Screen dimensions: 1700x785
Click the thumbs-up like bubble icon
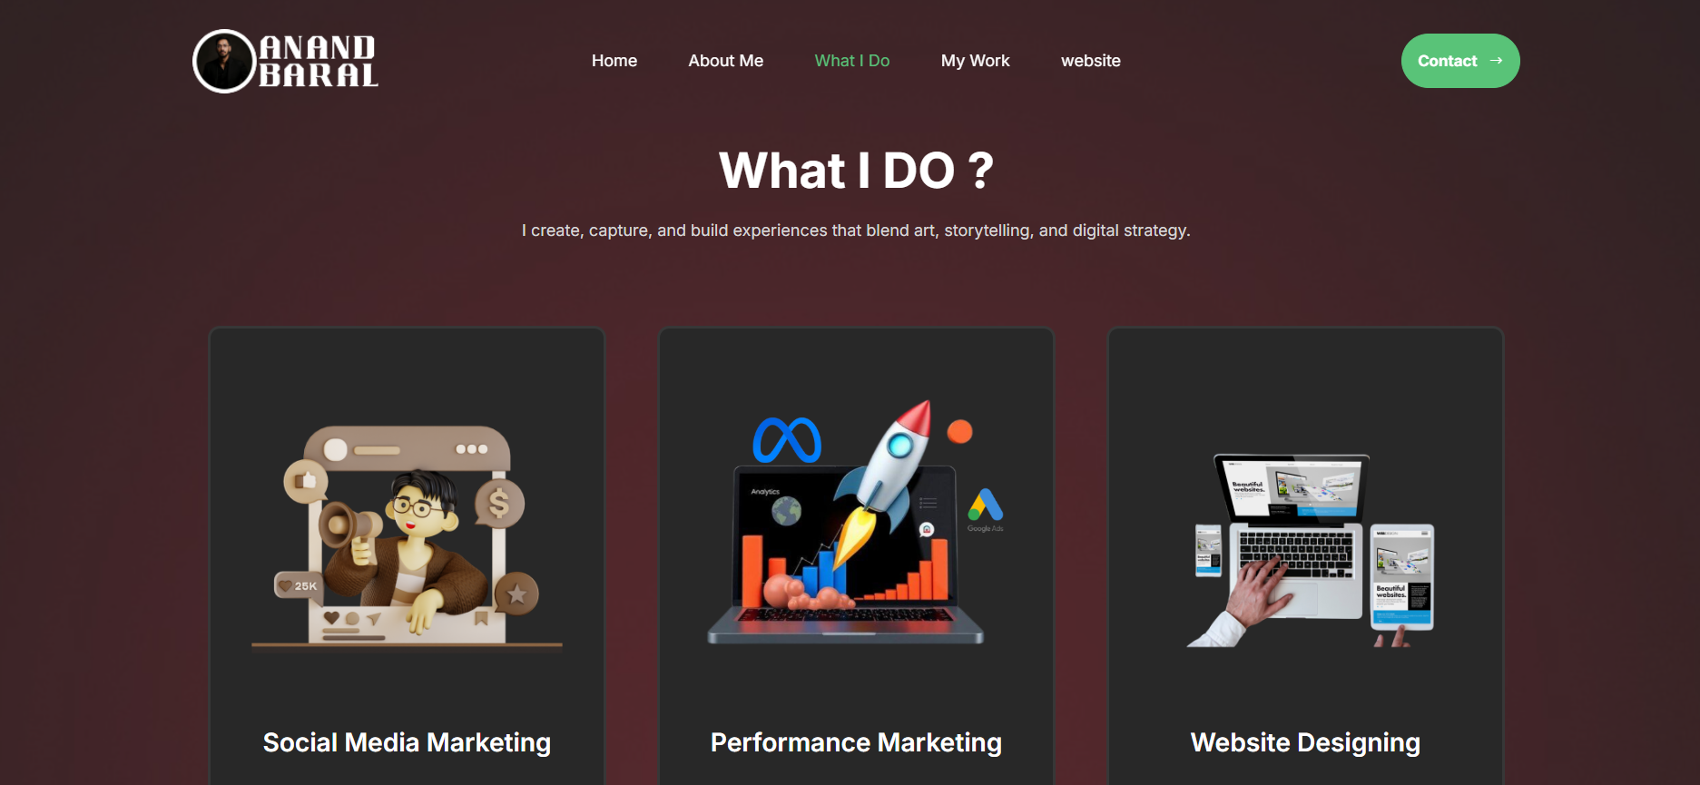[x=305, y=481]
